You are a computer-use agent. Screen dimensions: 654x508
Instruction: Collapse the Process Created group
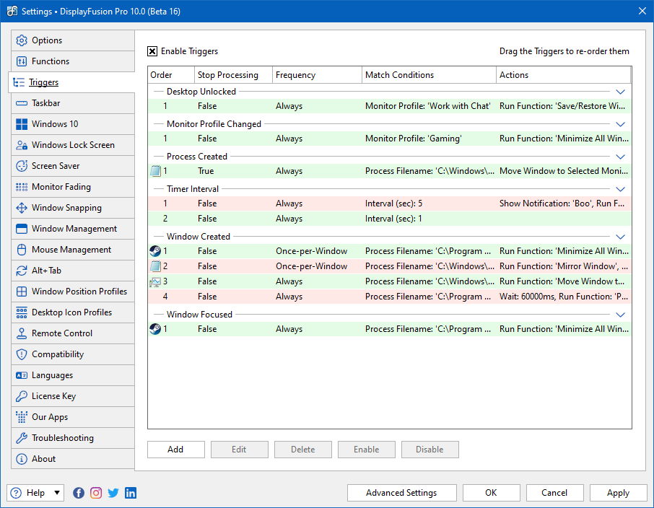coord(620,157)
